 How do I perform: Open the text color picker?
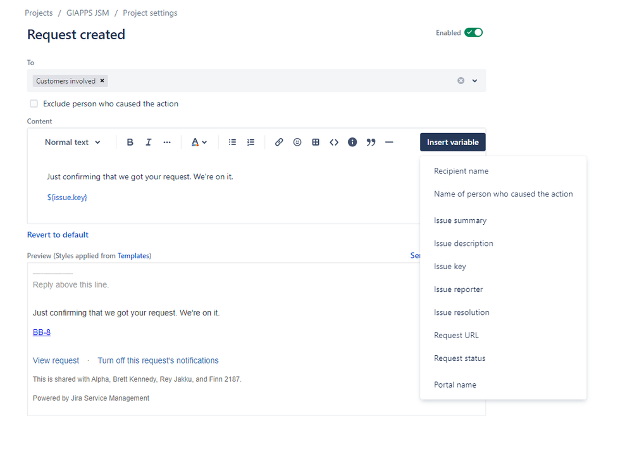click(199, 142)
